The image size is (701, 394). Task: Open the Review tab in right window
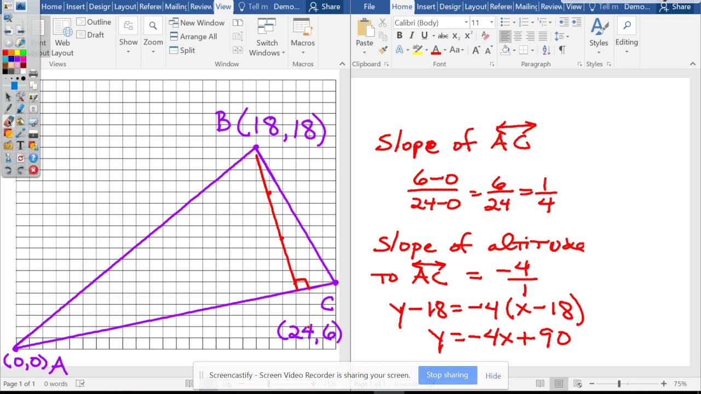pos(551,7)
